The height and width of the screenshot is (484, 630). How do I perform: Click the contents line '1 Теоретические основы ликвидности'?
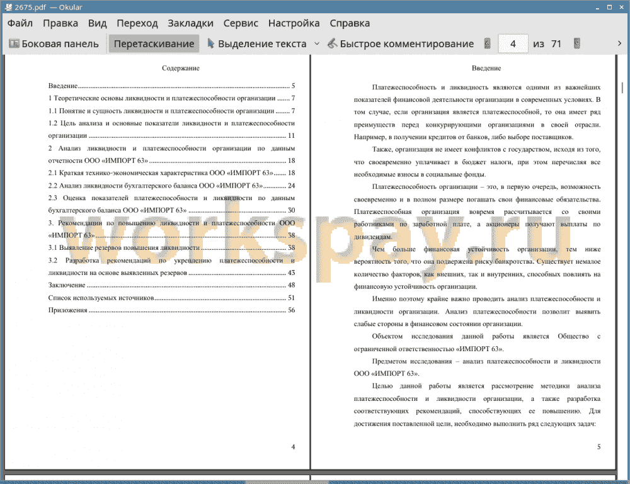click(x=171, y=98)
